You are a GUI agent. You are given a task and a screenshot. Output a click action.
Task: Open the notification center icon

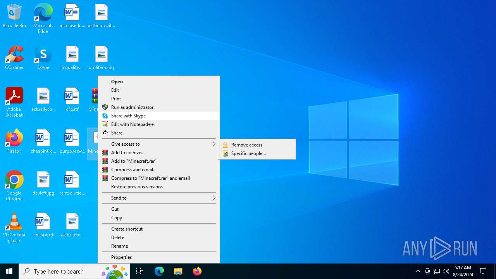tap(483, 271)
